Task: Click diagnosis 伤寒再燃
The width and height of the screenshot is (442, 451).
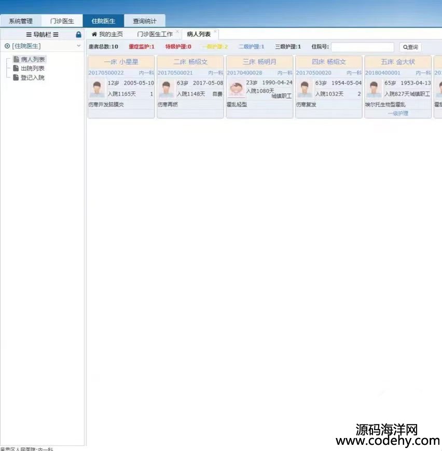Action: [168, 104]
